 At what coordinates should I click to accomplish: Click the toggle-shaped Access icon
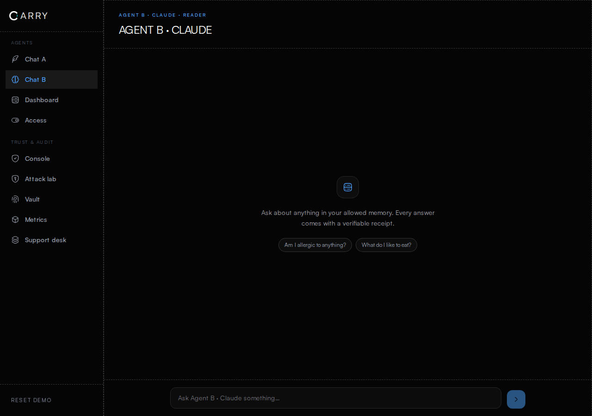(x=15, y=120)
